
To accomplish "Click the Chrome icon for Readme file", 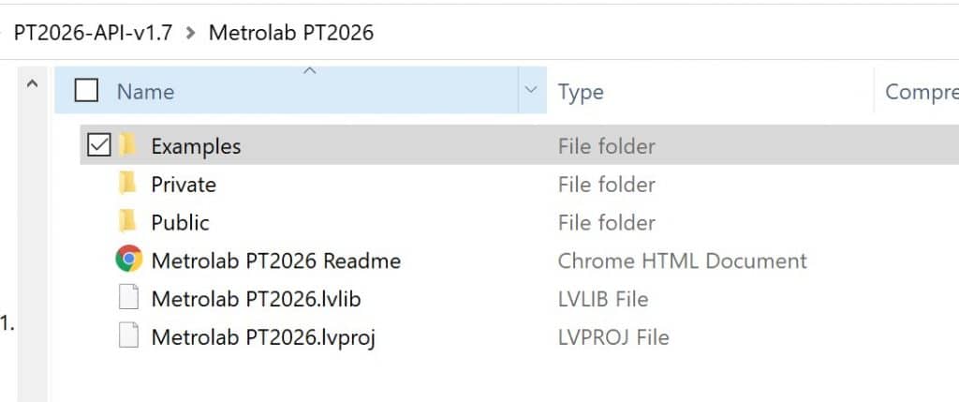I will point(128,261).
